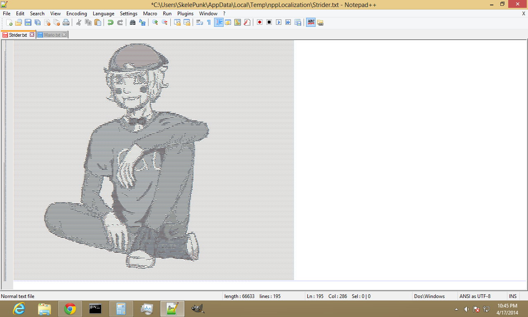Select the Strider.txt tab
This screenshot has width=528, height=317.
(x=17, y=35)
